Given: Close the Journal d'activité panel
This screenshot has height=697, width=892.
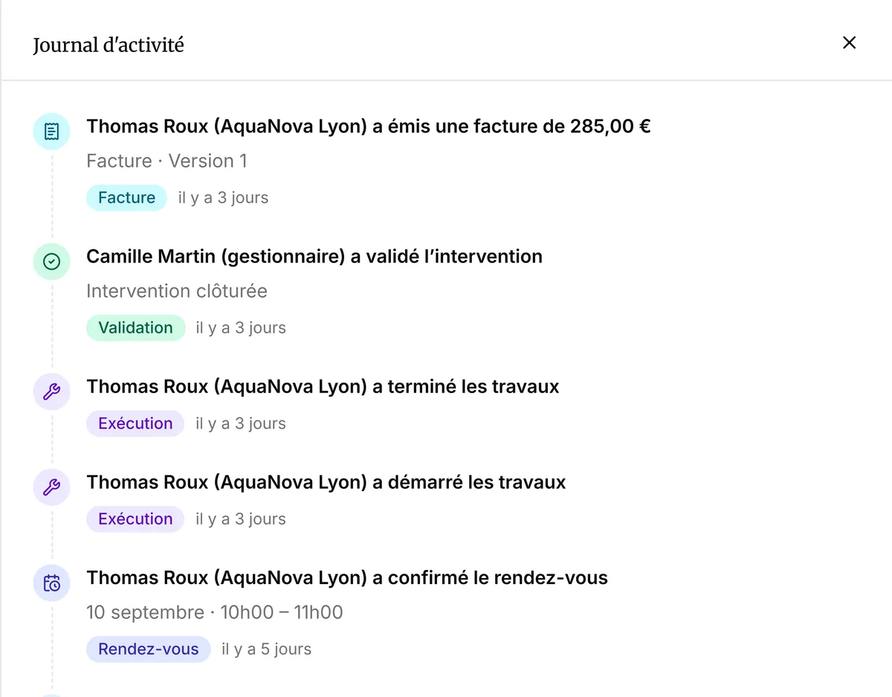Looking at the screenshot, I should [849, 43].
